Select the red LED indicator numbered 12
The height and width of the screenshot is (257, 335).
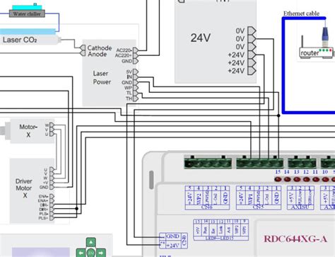tap(306, 180)
